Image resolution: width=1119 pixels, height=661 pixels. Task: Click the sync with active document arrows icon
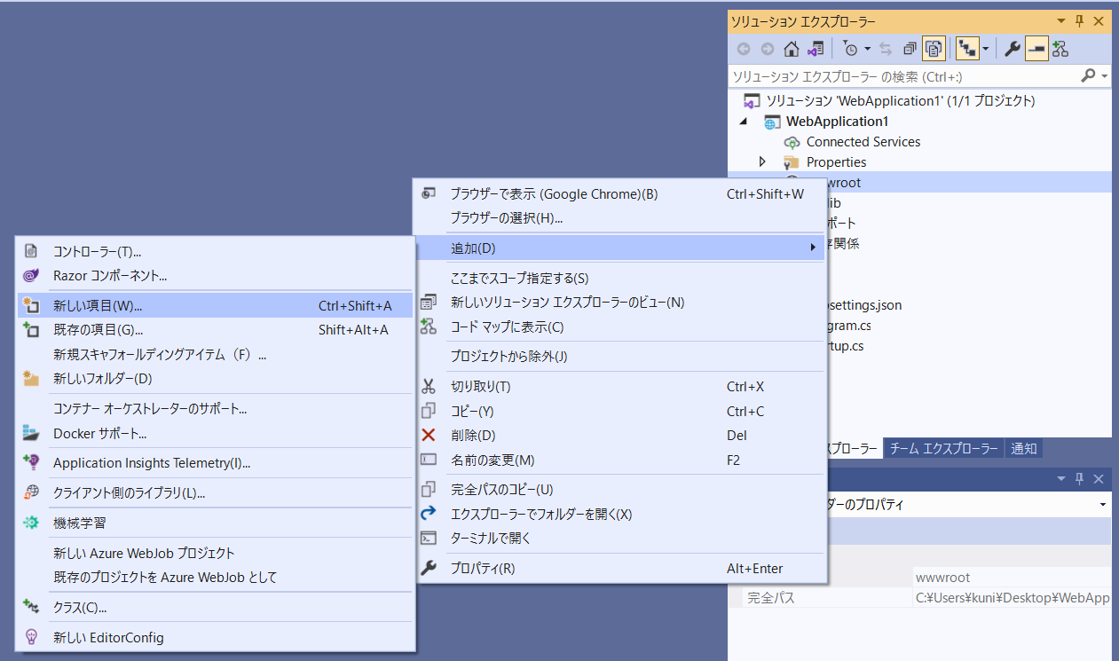tap(886, 50)
